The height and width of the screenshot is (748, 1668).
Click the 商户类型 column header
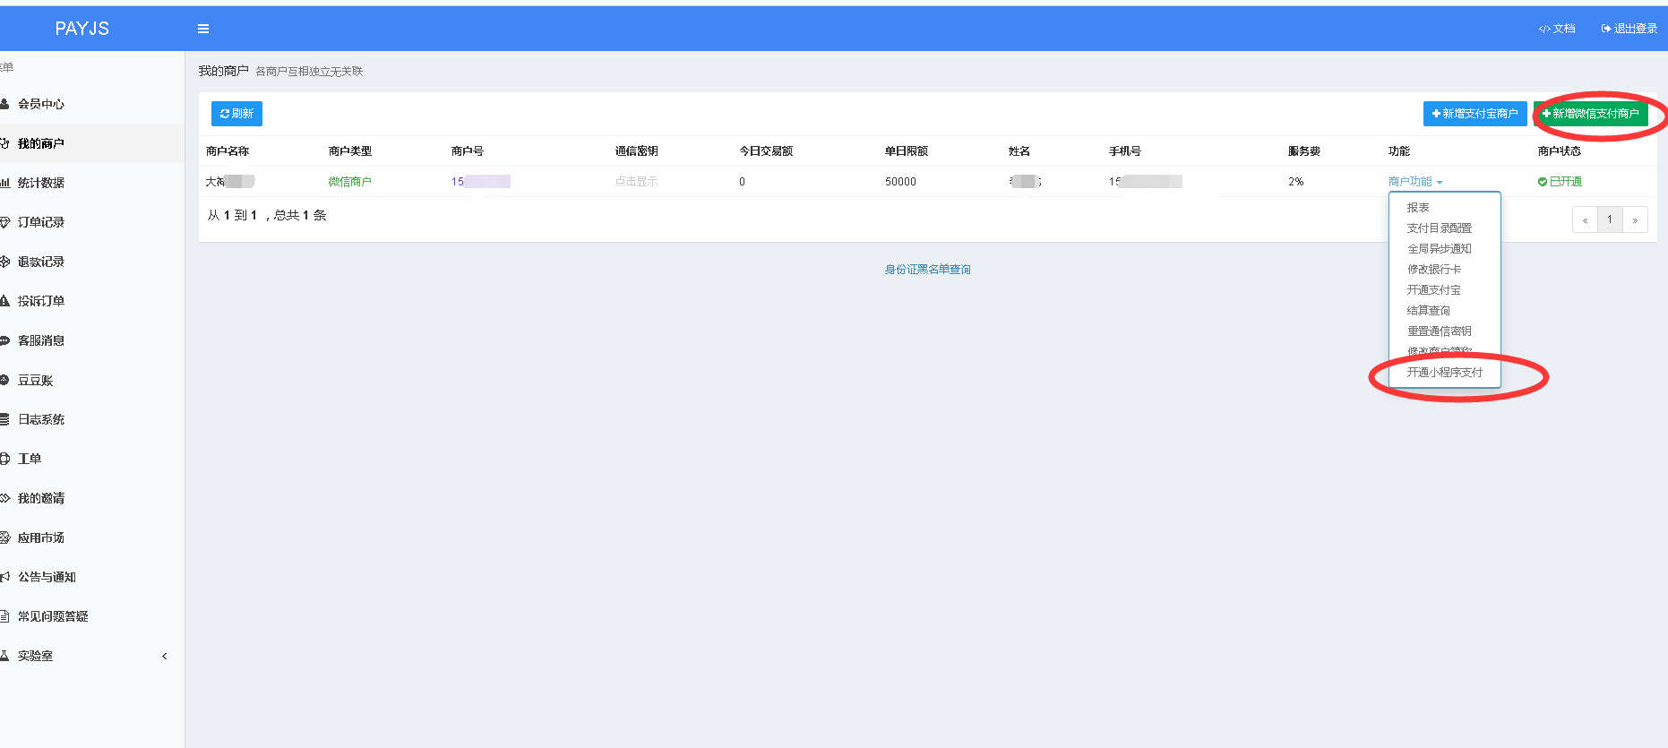click(x=349, y=151)
